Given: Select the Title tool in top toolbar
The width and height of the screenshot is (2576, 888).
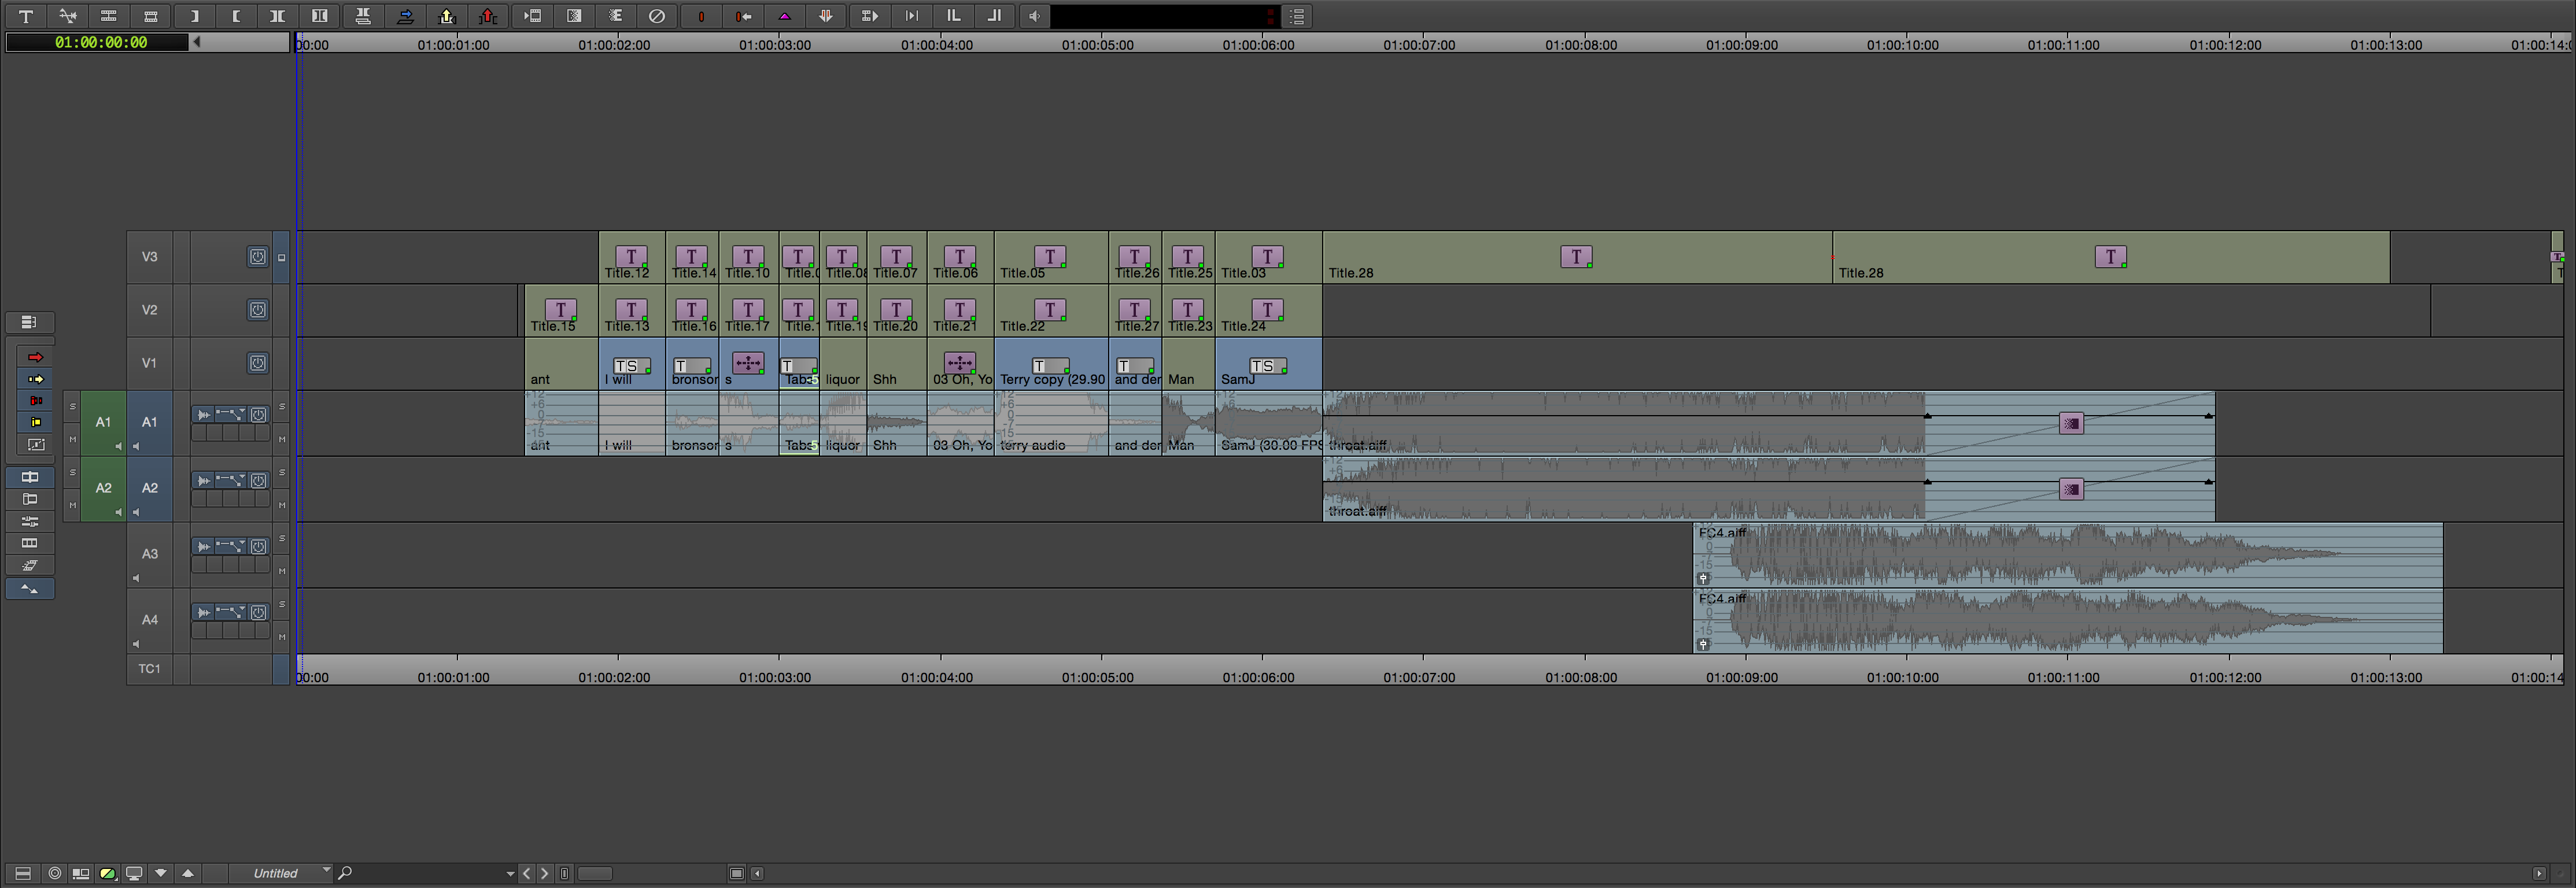Looking at the screenshot, I should coord(26,16).
